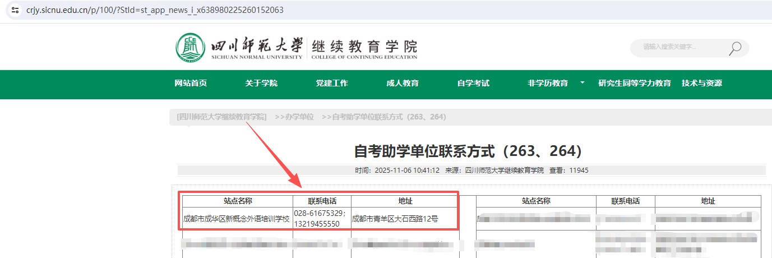Screen dimensions: 772x258
Task: Click the Sichuan Normal University logo emblem
Action: [x=191, y=48]
